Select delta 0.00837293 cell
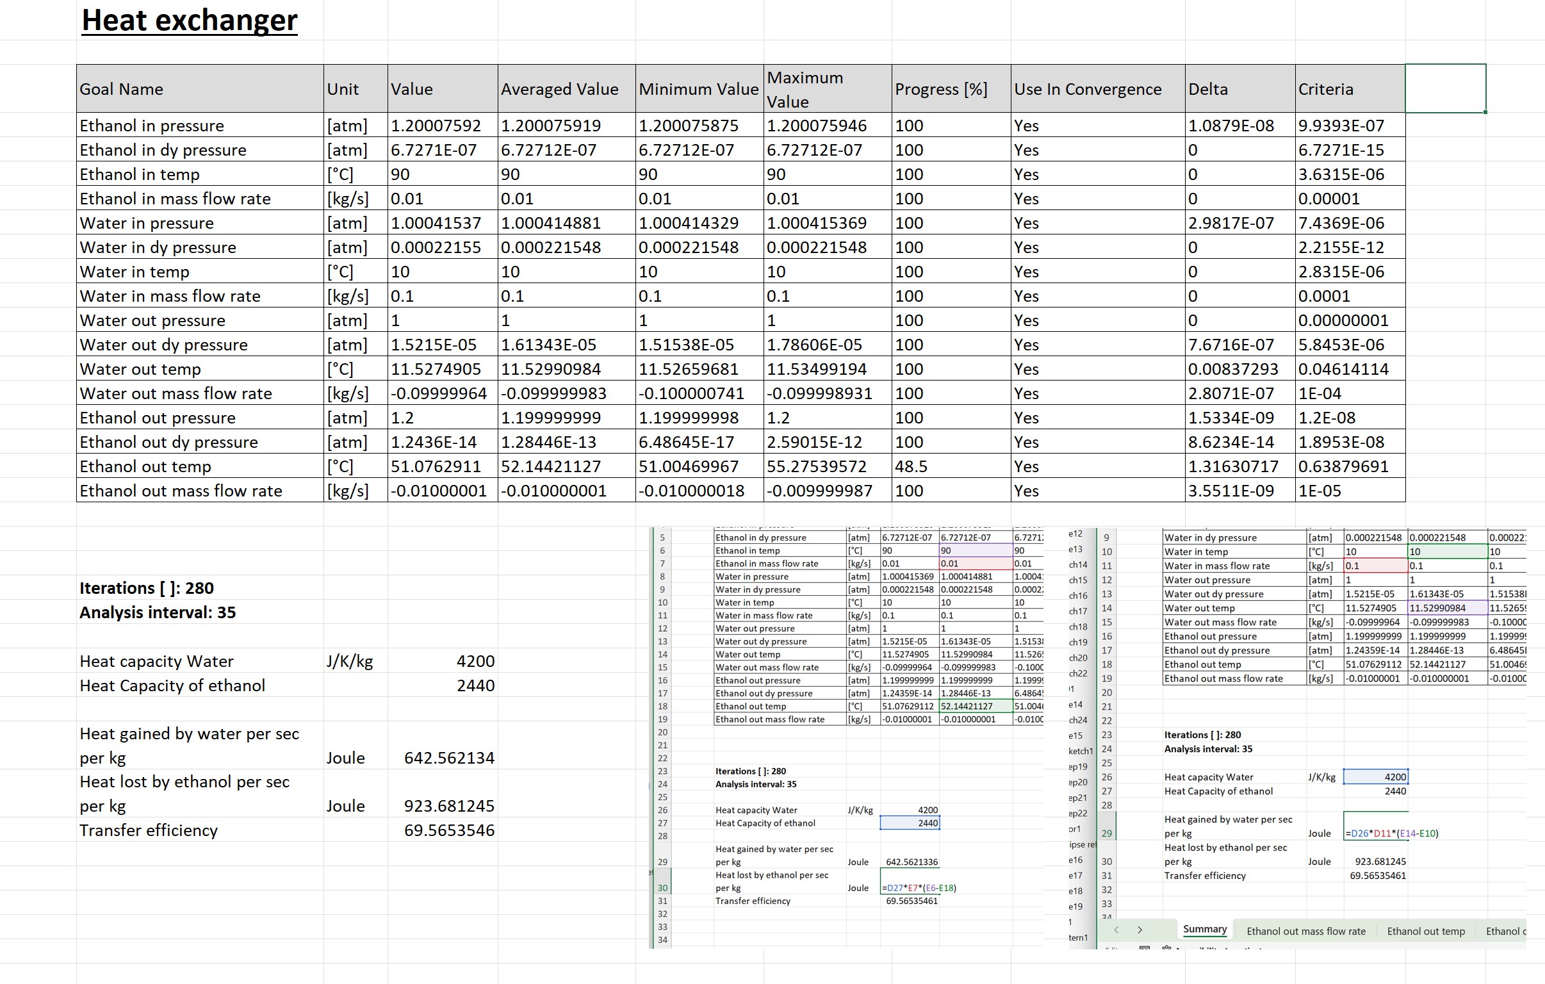This screenshot has height=984, width=1545. 1240,369
